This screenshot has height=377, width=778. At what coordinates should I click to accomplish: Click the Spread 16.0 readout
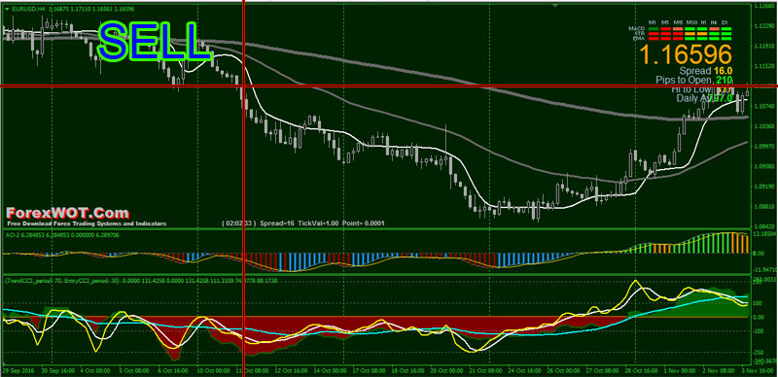click(x=707, y=71)
